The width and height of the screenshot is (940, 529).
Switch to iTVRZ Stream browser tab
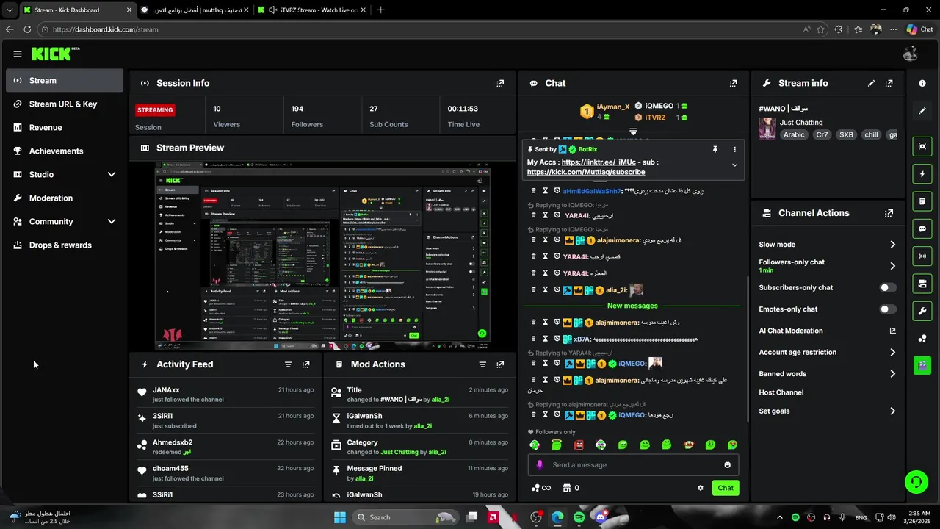(311, 10)
